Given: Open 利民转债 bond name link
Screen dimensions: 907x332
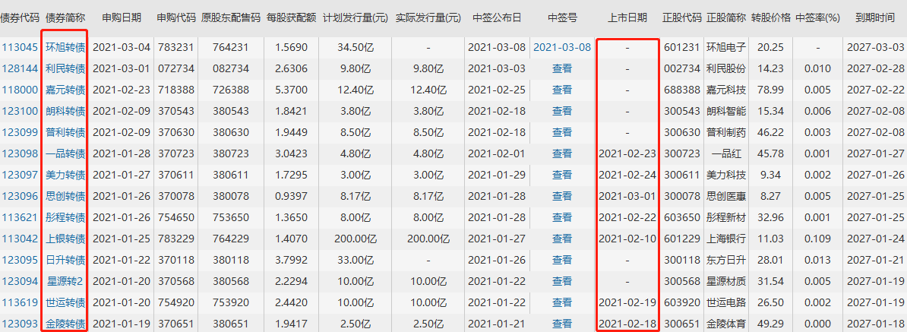Looking at the screenshot, I should (65, 68).
